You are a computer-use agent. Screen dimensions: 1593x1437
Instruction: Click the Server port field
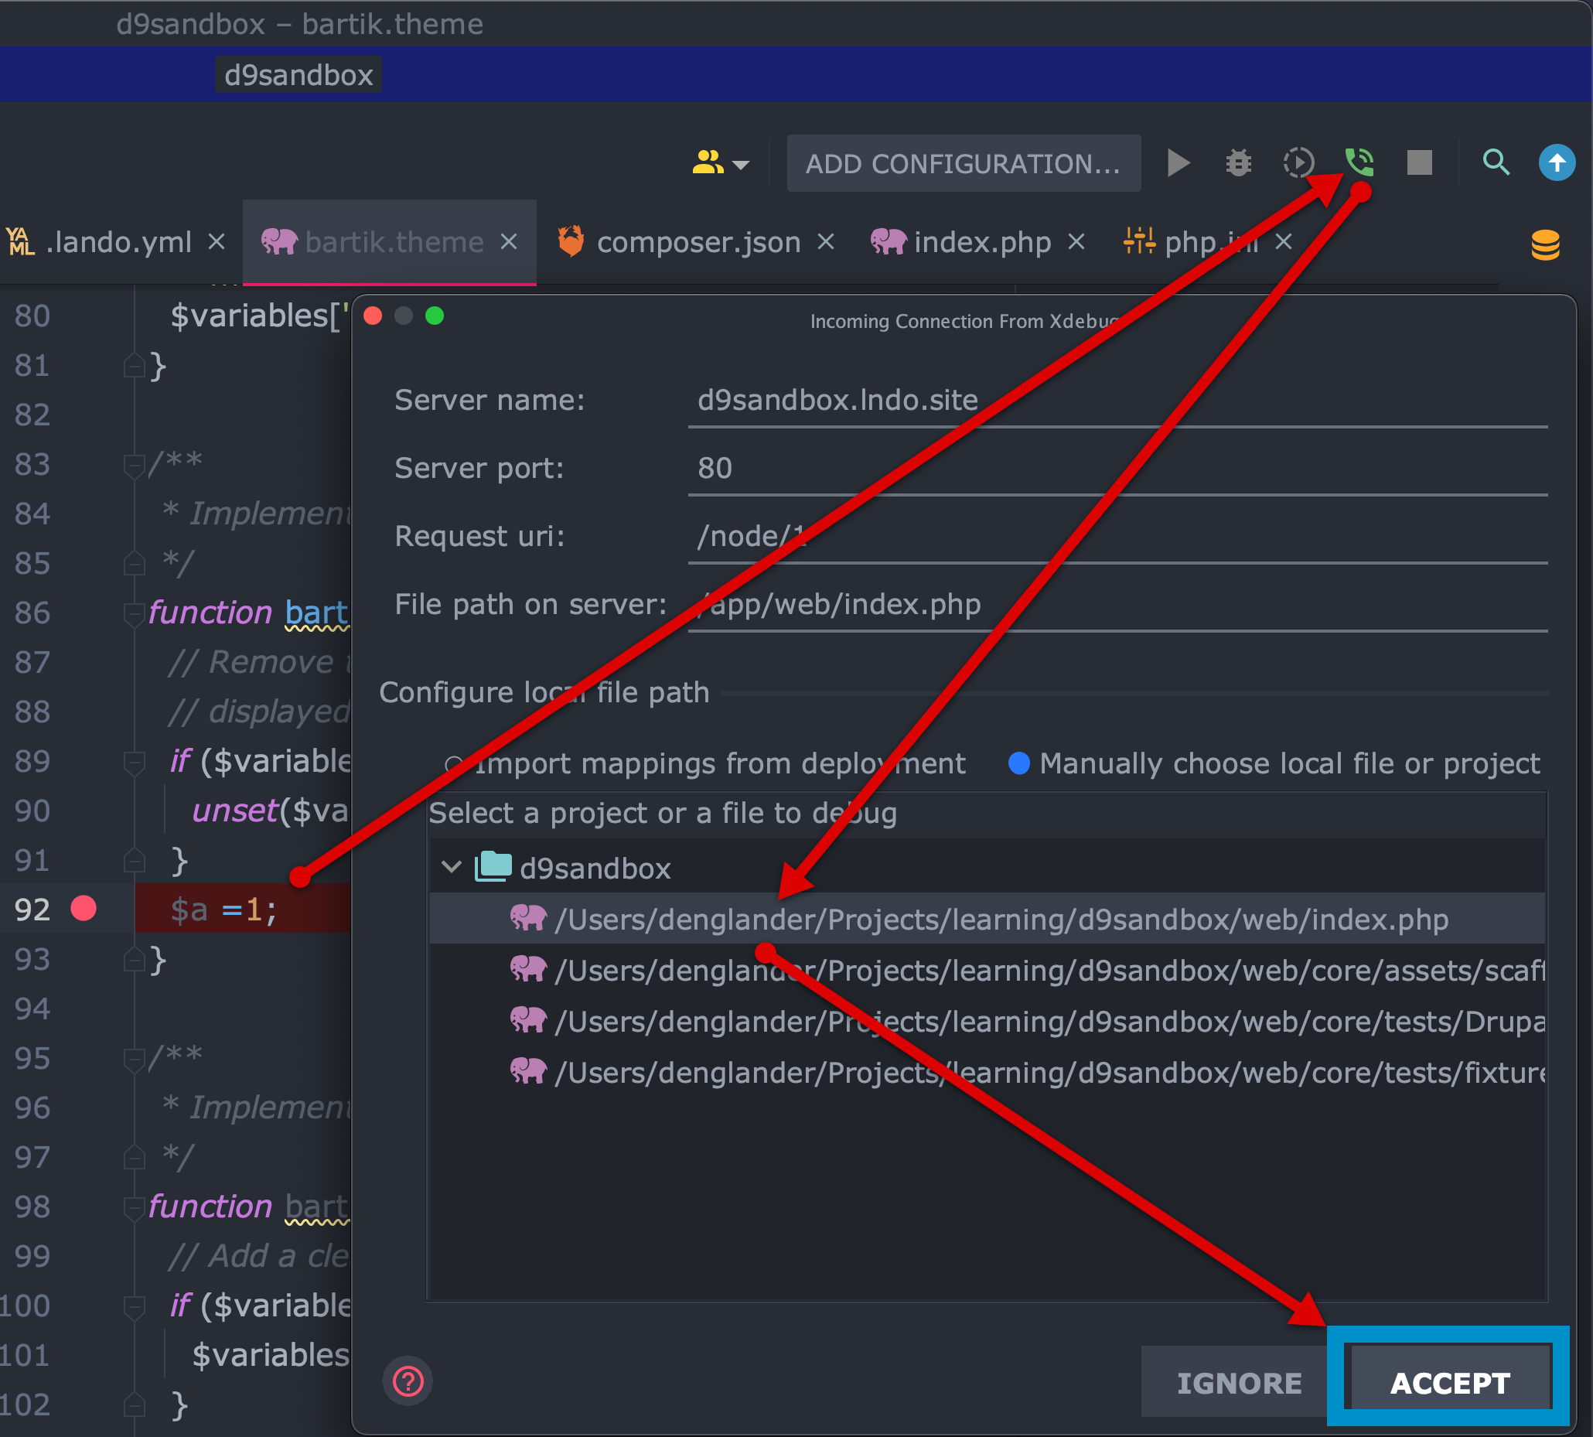(x=1117, y=469)
